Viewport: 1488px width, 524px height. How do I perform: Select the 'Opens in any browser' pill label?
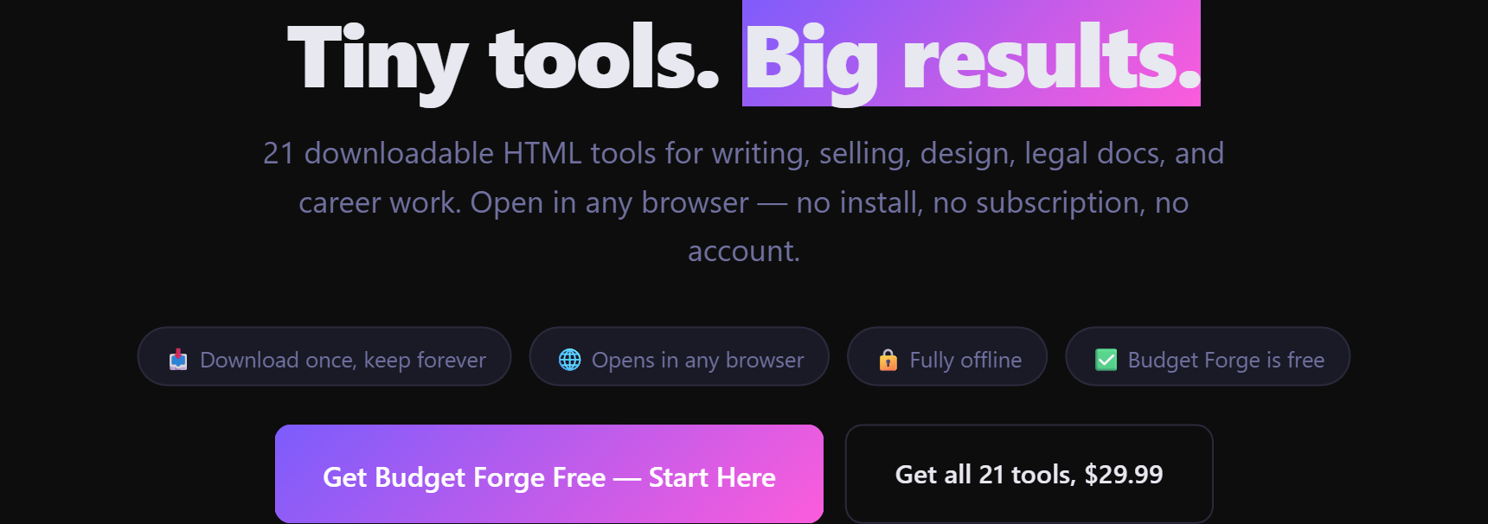697,360
